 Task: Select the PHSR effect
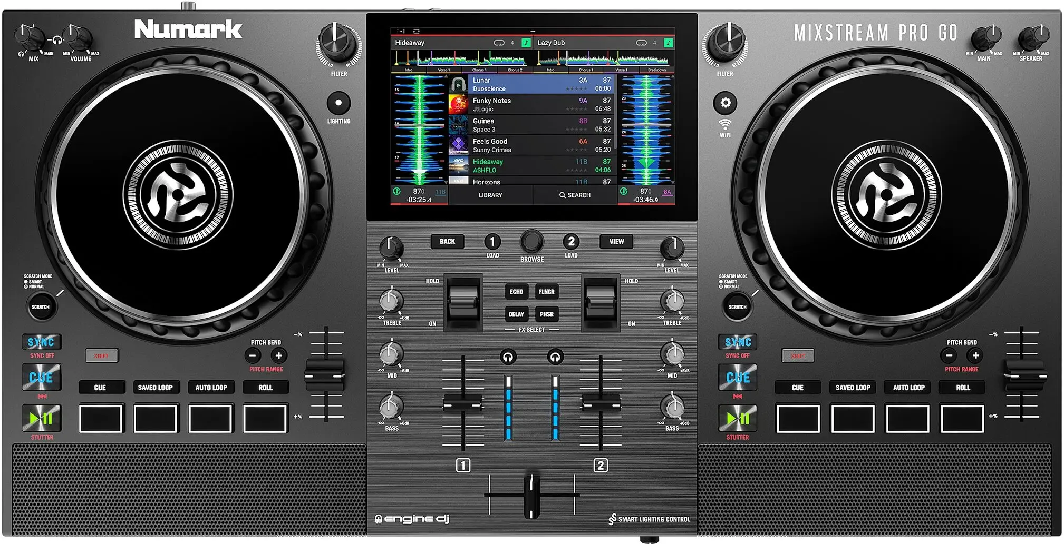pos(546,314)
